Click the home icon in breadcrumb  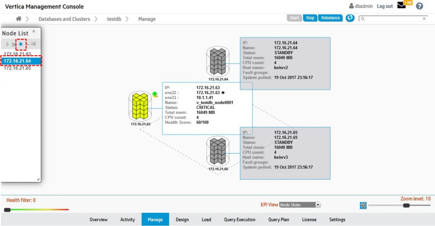pos(19,19)
